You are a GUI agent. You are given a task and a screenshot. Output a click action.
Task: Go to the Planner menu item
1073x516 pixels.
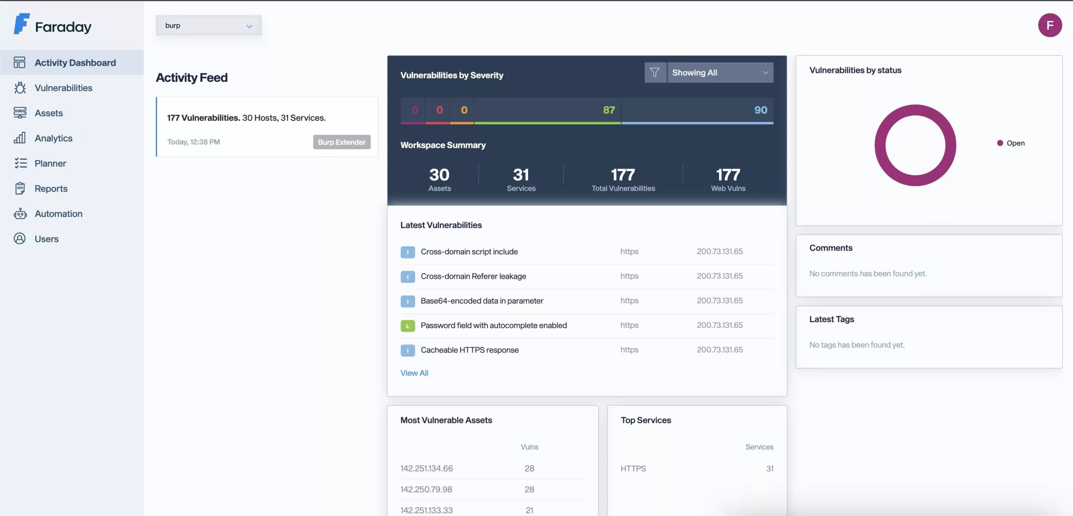(50, 163)
